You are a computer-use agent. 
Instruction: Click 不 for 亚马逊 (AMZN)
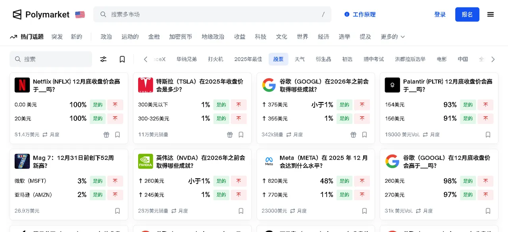[x=115, y=195]
